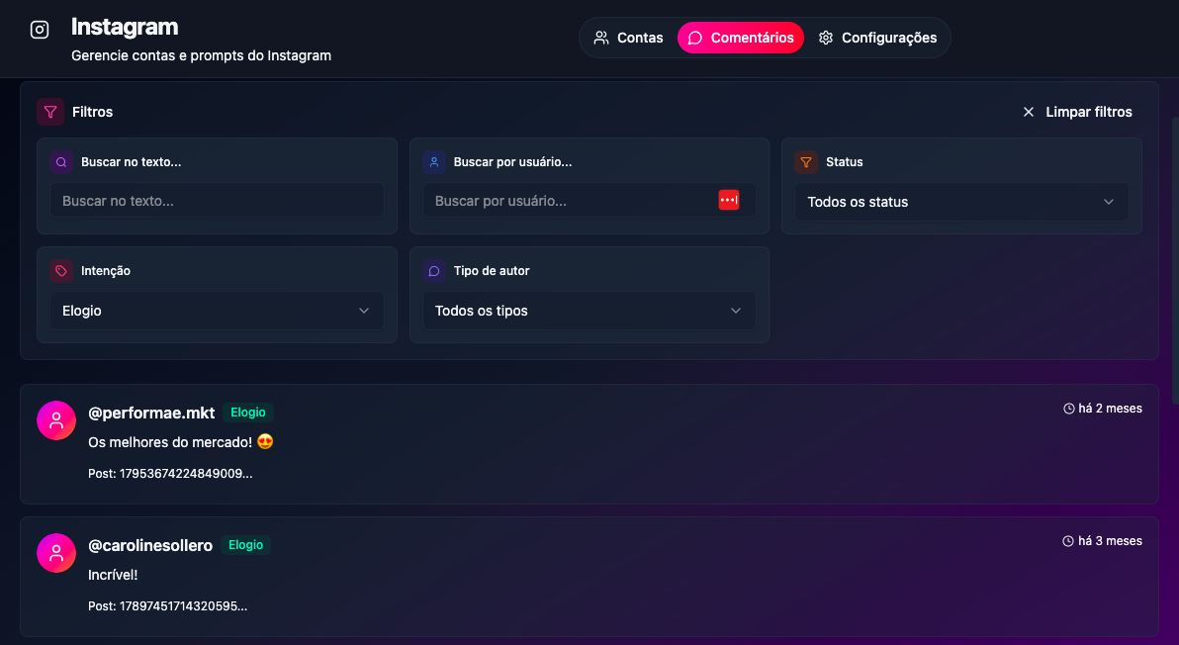Viewport: 1179px width, 645px height.
Task: Open the Todos os status dropdown
Action: pos(960,202)
